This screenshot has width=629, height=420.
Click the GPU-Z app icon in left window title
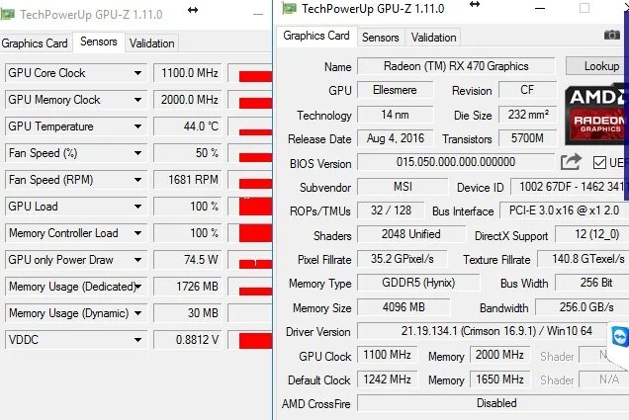tap(7, 15)
